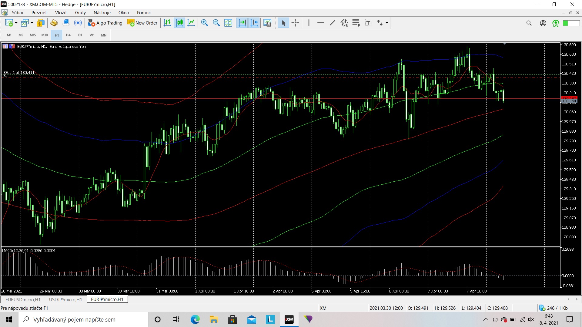Click the Windows search box
This screenshot has height=327, width=582.
83,319
